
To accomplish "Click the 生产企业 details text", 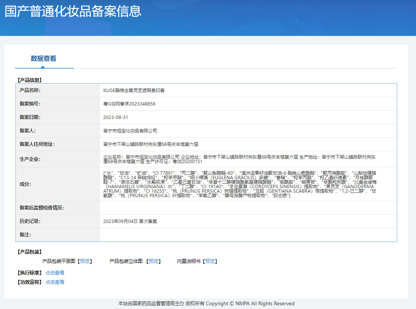I will [x=239, y=159].
